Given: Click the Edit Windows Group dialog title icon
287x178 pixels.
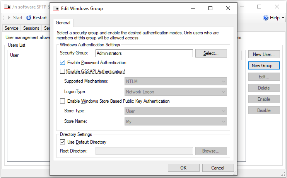Looking at the screenshot, I should coord(56,8).
